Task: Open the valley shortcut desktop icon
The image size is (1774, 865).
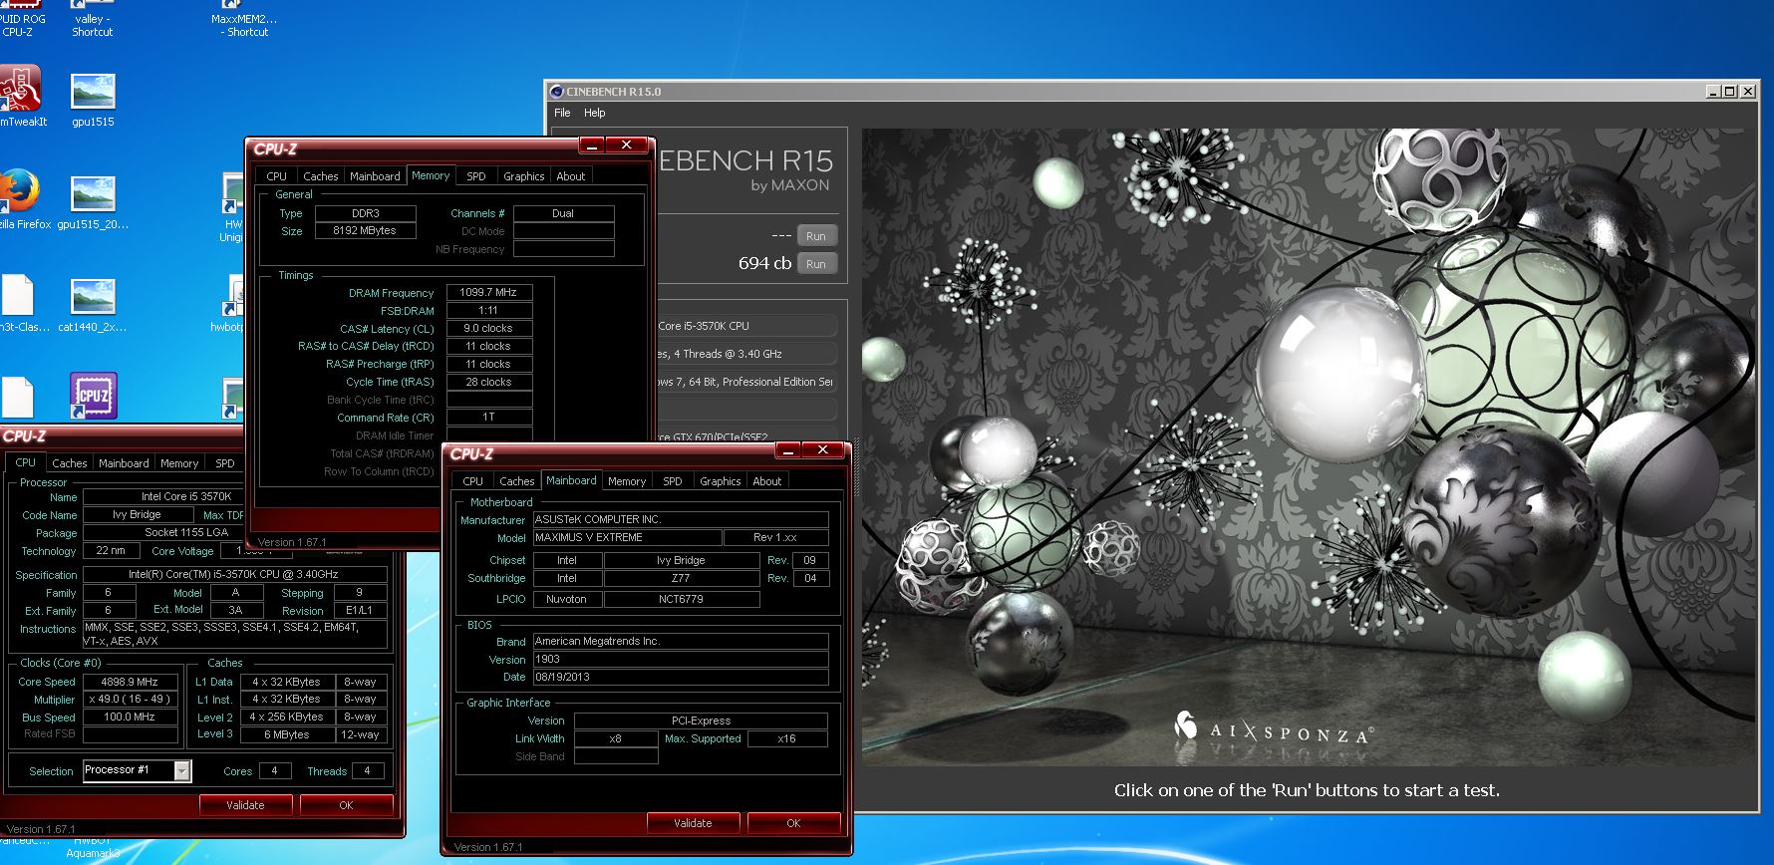Action: pyautogui.click(x=92, y=20)
